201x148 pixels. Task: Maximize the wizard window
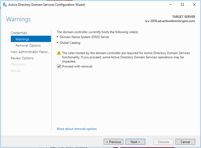click(x=182, y=5)
